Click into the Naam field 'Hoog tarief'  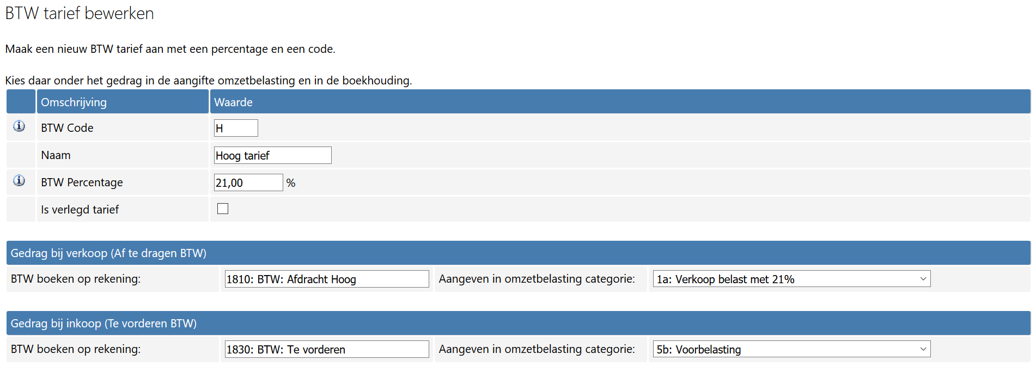[x=272, y=155]
